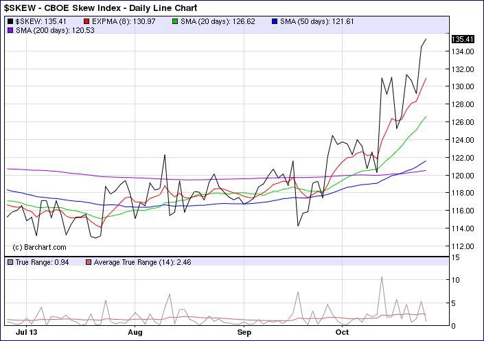The width and height of the screenshot is (484, 341).
Task: Click the 122.00 price axis label
Action: (463, 158)
